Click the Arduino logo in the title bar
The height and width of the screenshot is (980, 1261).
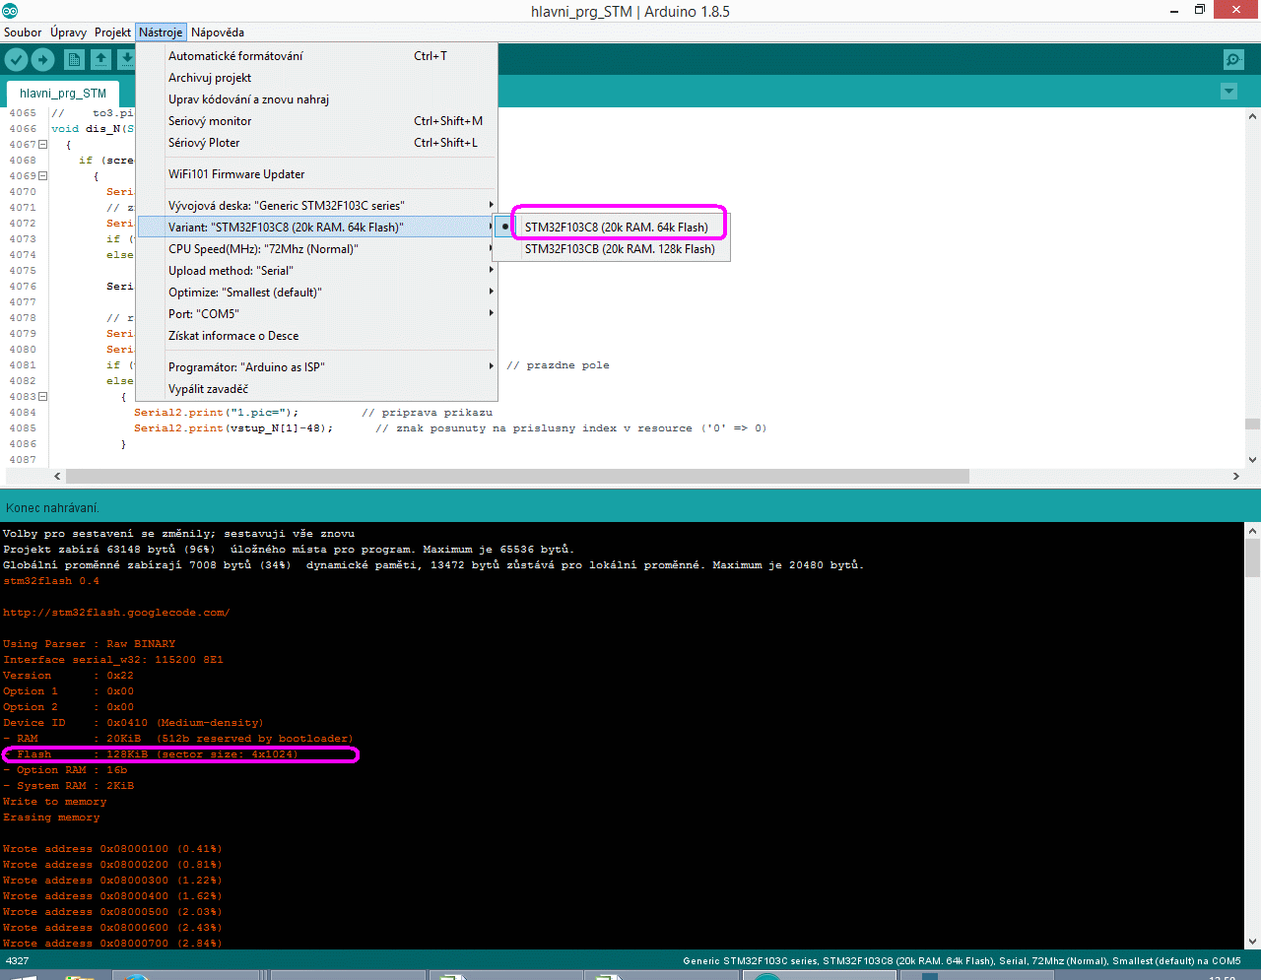10,11
